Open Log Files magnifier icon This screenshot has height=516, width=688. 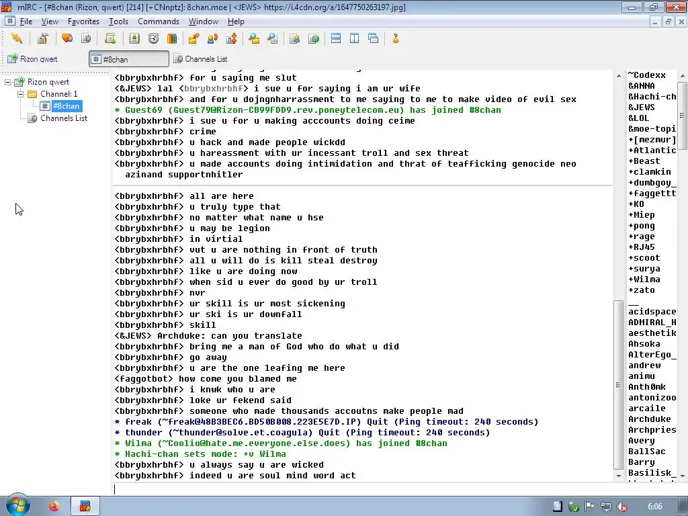click(273, 38)
